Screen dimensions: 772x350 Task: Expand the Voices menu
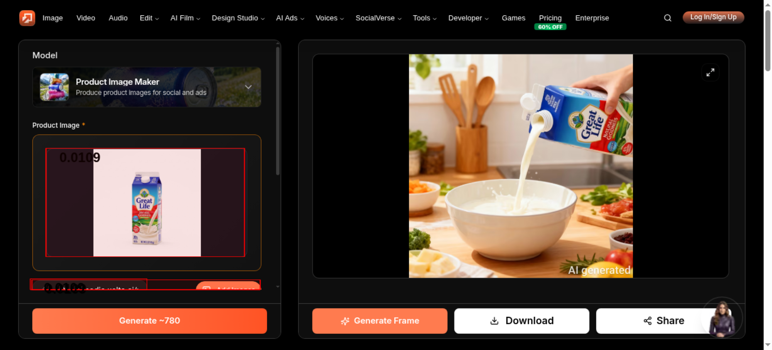pos(330,18)
